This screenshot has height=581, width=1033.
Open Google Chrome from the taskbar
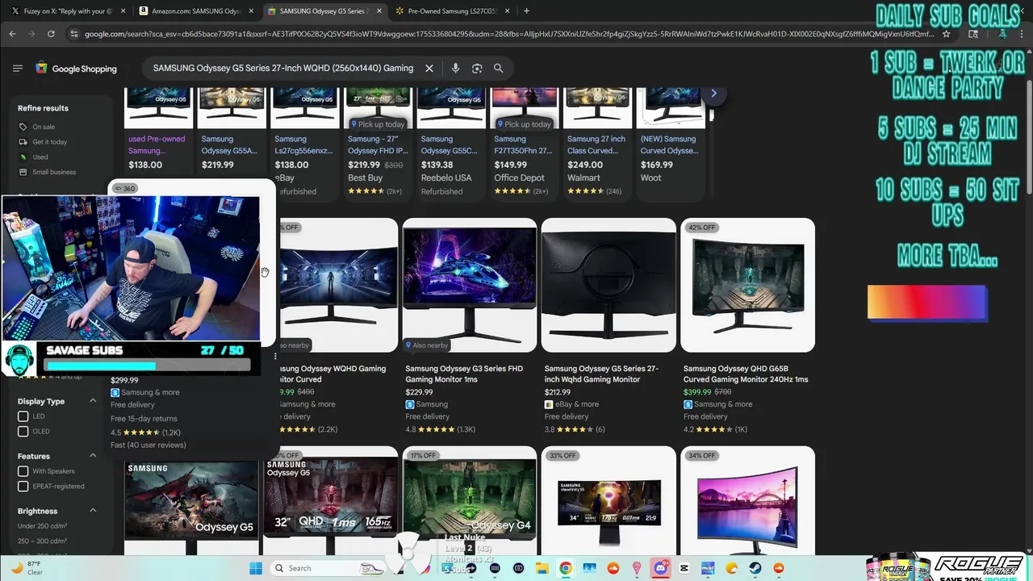click(x=566, y=568)
